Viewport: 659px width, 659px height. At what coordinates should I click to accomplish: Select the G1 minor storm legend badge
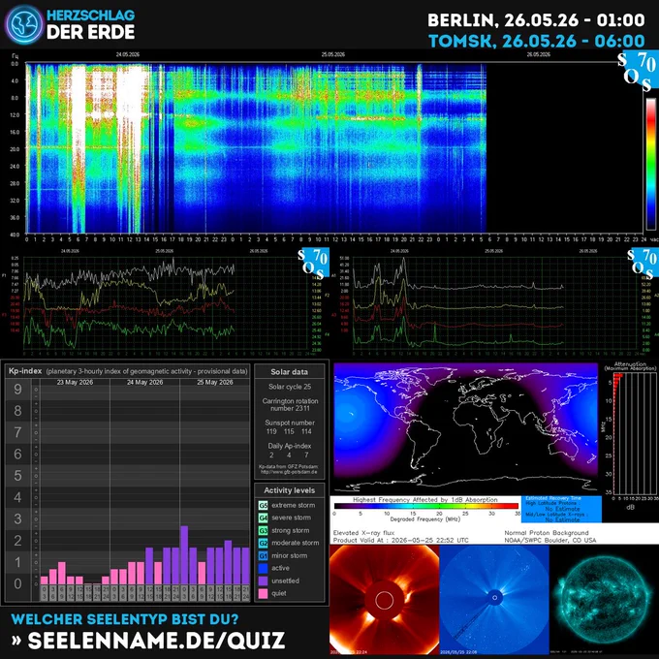point(263,555)
